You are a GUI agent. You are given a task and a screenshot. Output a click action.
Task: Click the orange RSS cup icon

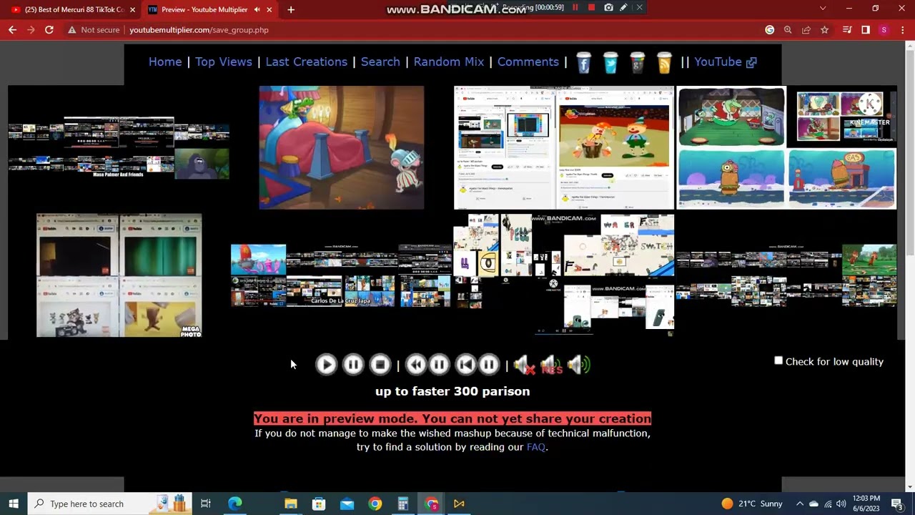coord(664,62)
